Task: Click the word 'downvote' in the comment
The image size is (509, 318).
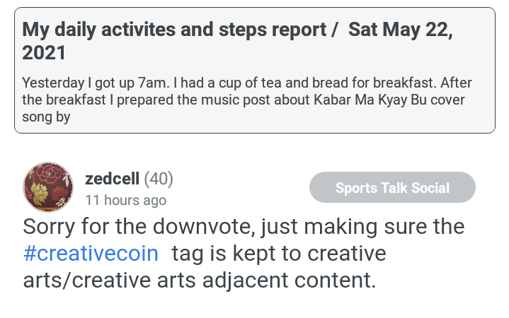Action: tap(204, 226)
